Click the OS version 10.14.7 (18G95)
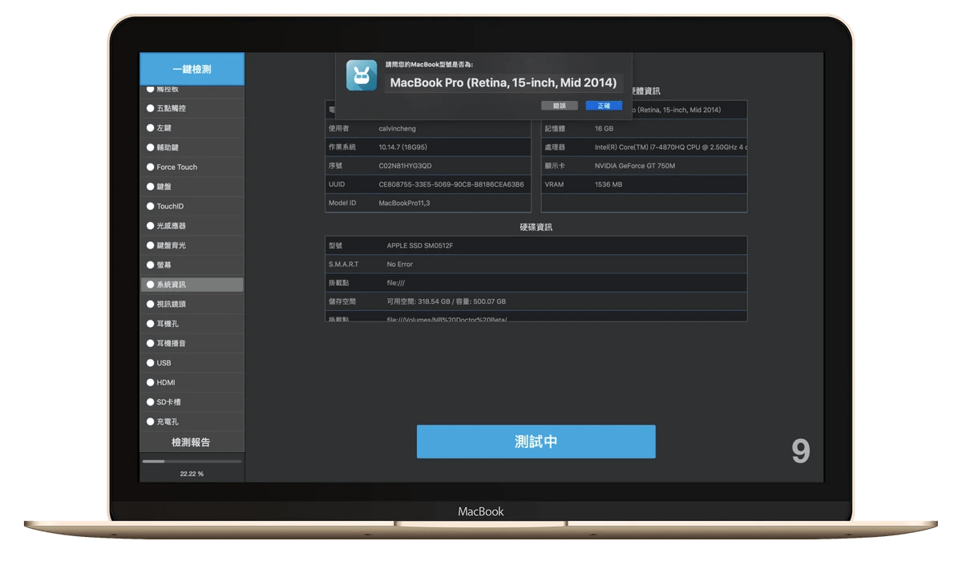 405,147
